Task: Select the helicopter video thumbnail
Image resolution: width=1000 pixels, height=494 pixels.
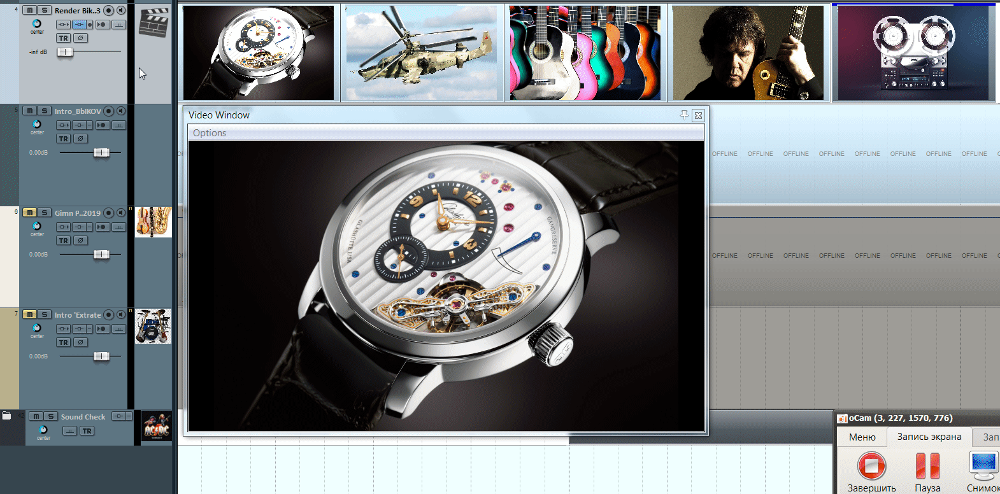Action: 422,52
